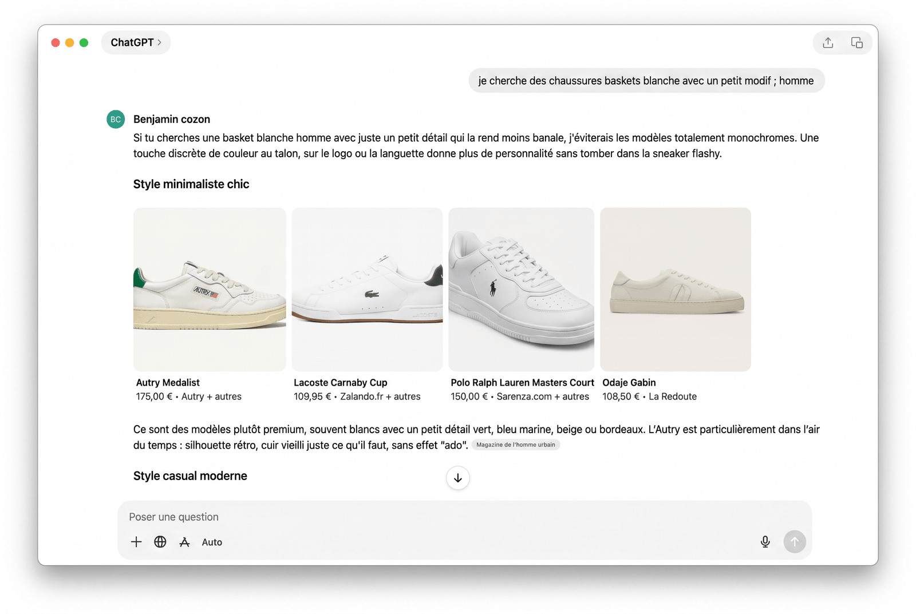The width and height of the screenshot is (916, 614).
Task: View the Odaje Gabin shoe image
Action: [x=676, y=290]
